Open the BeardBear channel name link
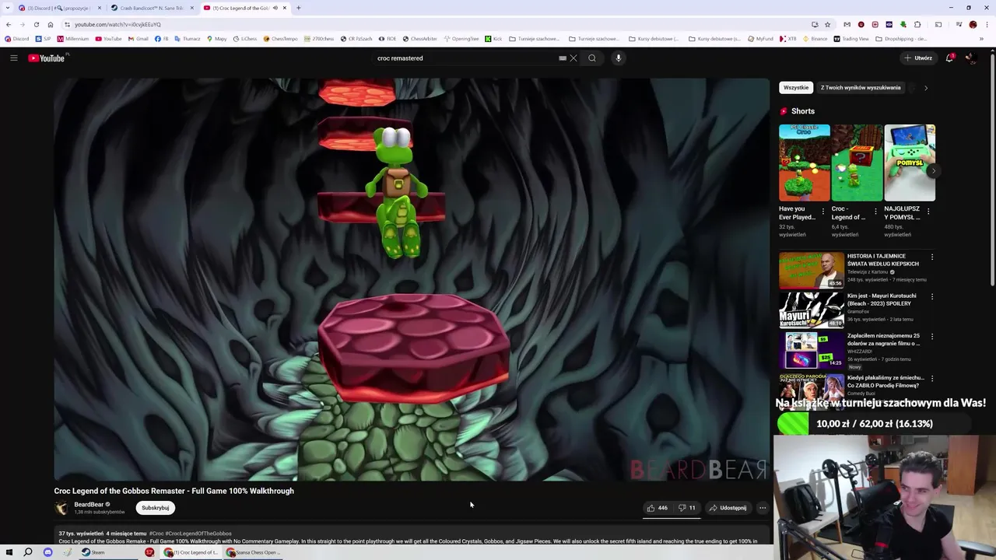 point(89,504)
